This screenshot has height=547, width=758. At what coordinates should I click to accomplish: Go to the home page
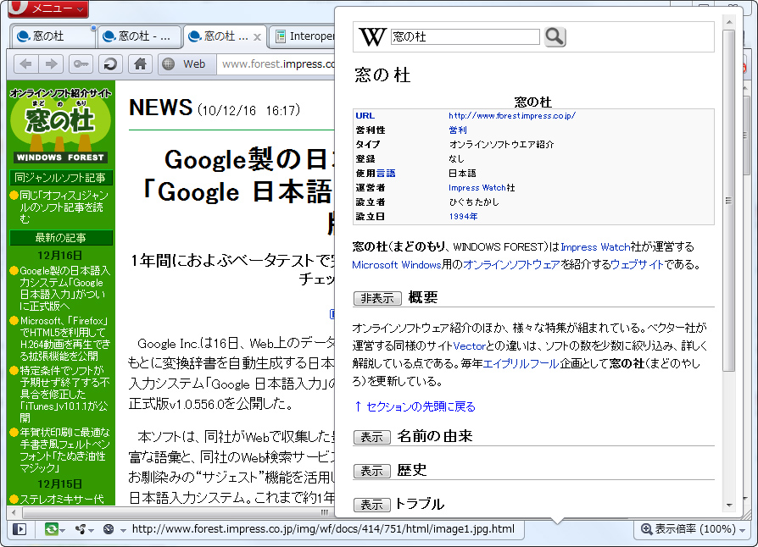pyautogui.click(x=140, y=64)
